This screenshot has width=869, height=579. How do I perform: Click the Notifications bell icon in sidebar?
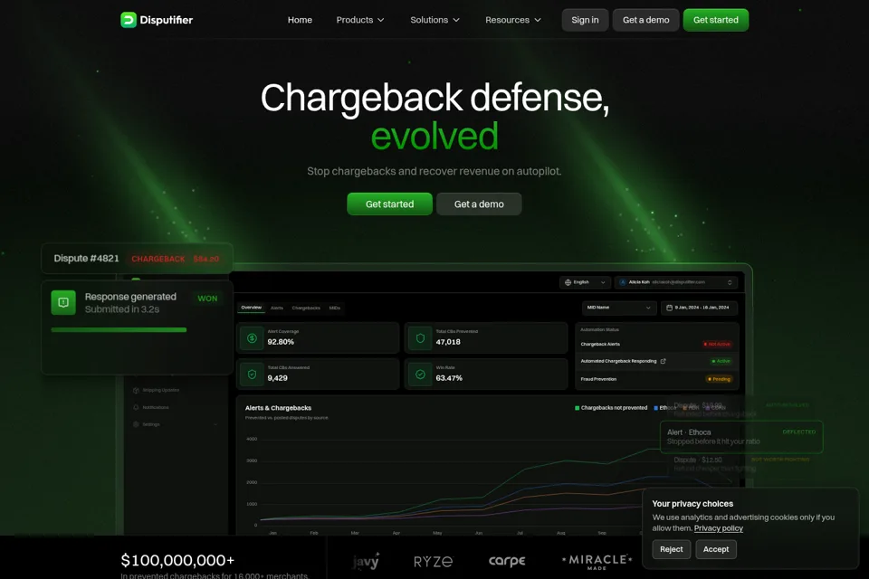tap(136, 407)
